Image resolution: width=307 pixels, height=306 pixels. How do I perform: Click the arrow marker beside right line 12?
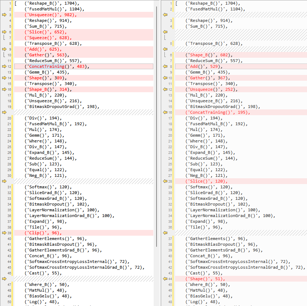tap(165, 89)
